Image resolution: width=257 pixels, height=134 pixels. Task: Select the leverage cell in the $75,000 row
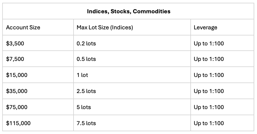click(222, 107)
